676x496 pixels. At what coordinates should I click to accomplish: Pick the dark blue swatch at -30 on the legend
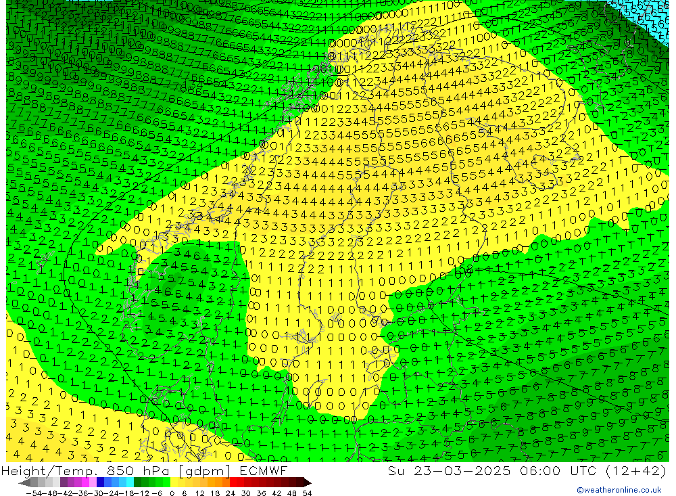click(100, 482)
